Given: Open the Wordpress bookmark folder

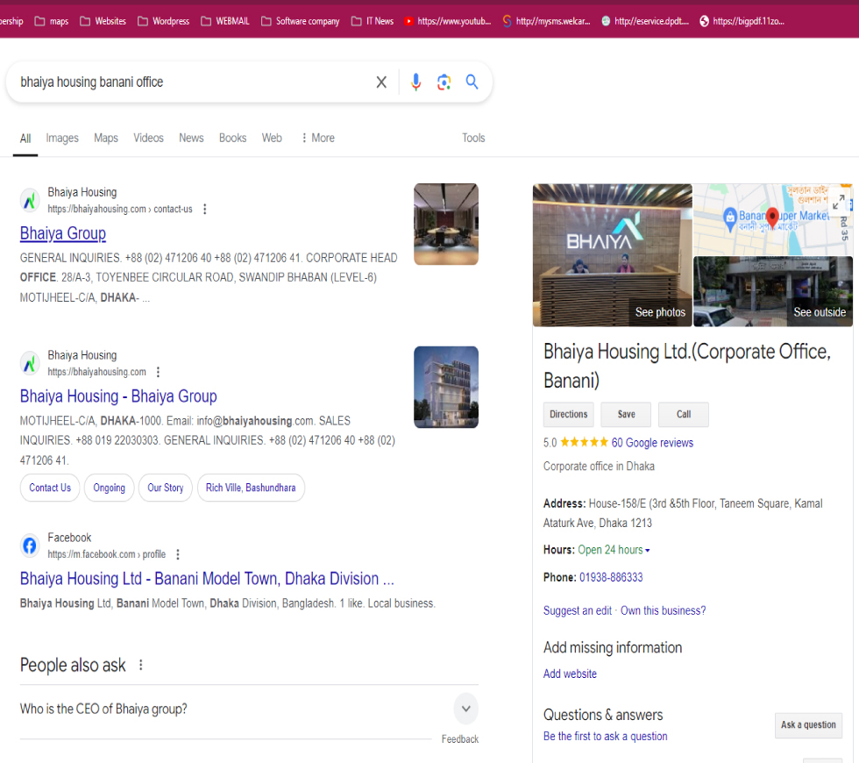Looking at the screenshot, I should (x=163, y=21).
